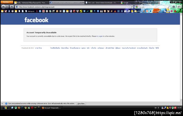Click the system clock showing 20:44
Image resolution: width=183 pixels, height=116 pixels.
(x=179, y=108)
